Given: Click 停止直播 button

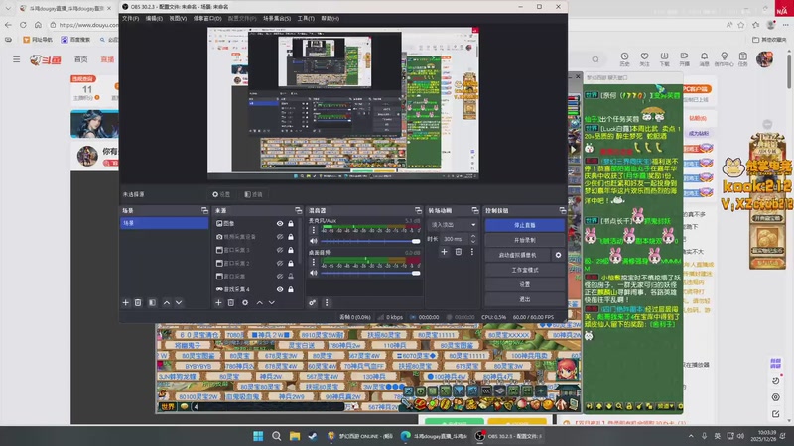Looking at the screenshot, I should [x=525, y=225].
